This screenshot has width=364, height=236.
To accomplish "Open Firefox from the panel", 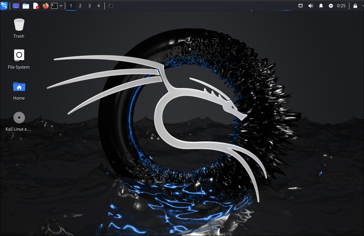I will tap(45, 6).
